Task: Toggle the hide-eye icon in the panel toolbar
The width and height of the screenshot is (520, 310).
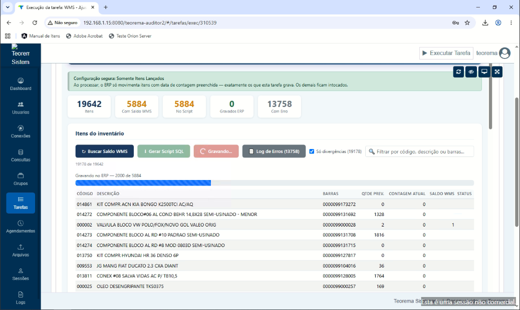Action: [471, 72]
